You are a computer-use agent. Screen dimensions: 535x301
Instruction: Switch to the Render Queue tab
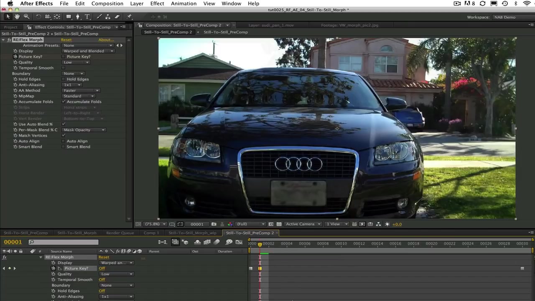(120, 233)
